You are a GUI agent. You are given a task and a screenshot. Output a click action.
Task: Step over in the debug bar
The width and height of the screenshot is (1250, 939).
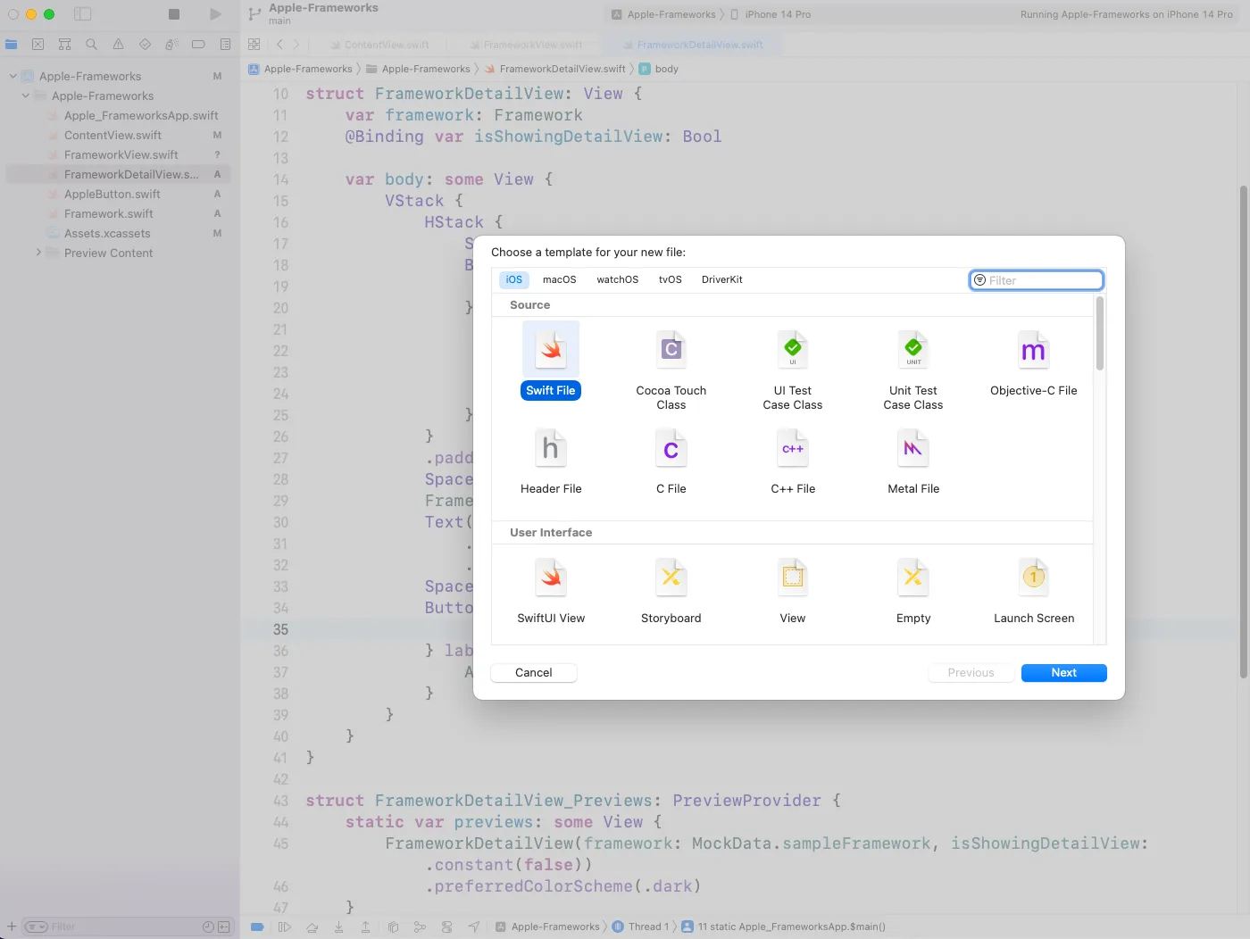point(312,927)
